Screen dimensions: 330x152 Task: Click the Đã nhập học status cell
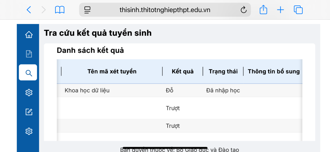tap(223, 90)
